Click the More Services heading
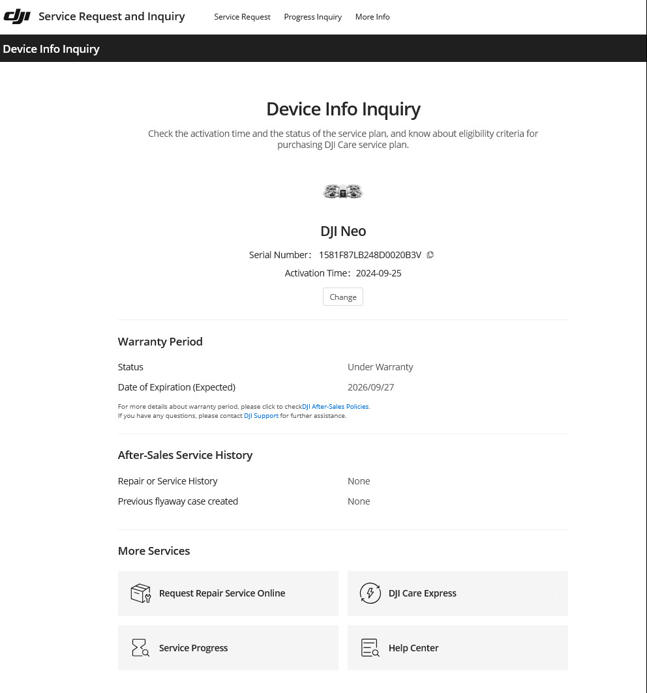This screenshot has width=647, height=693. click(x=154, y=551)
